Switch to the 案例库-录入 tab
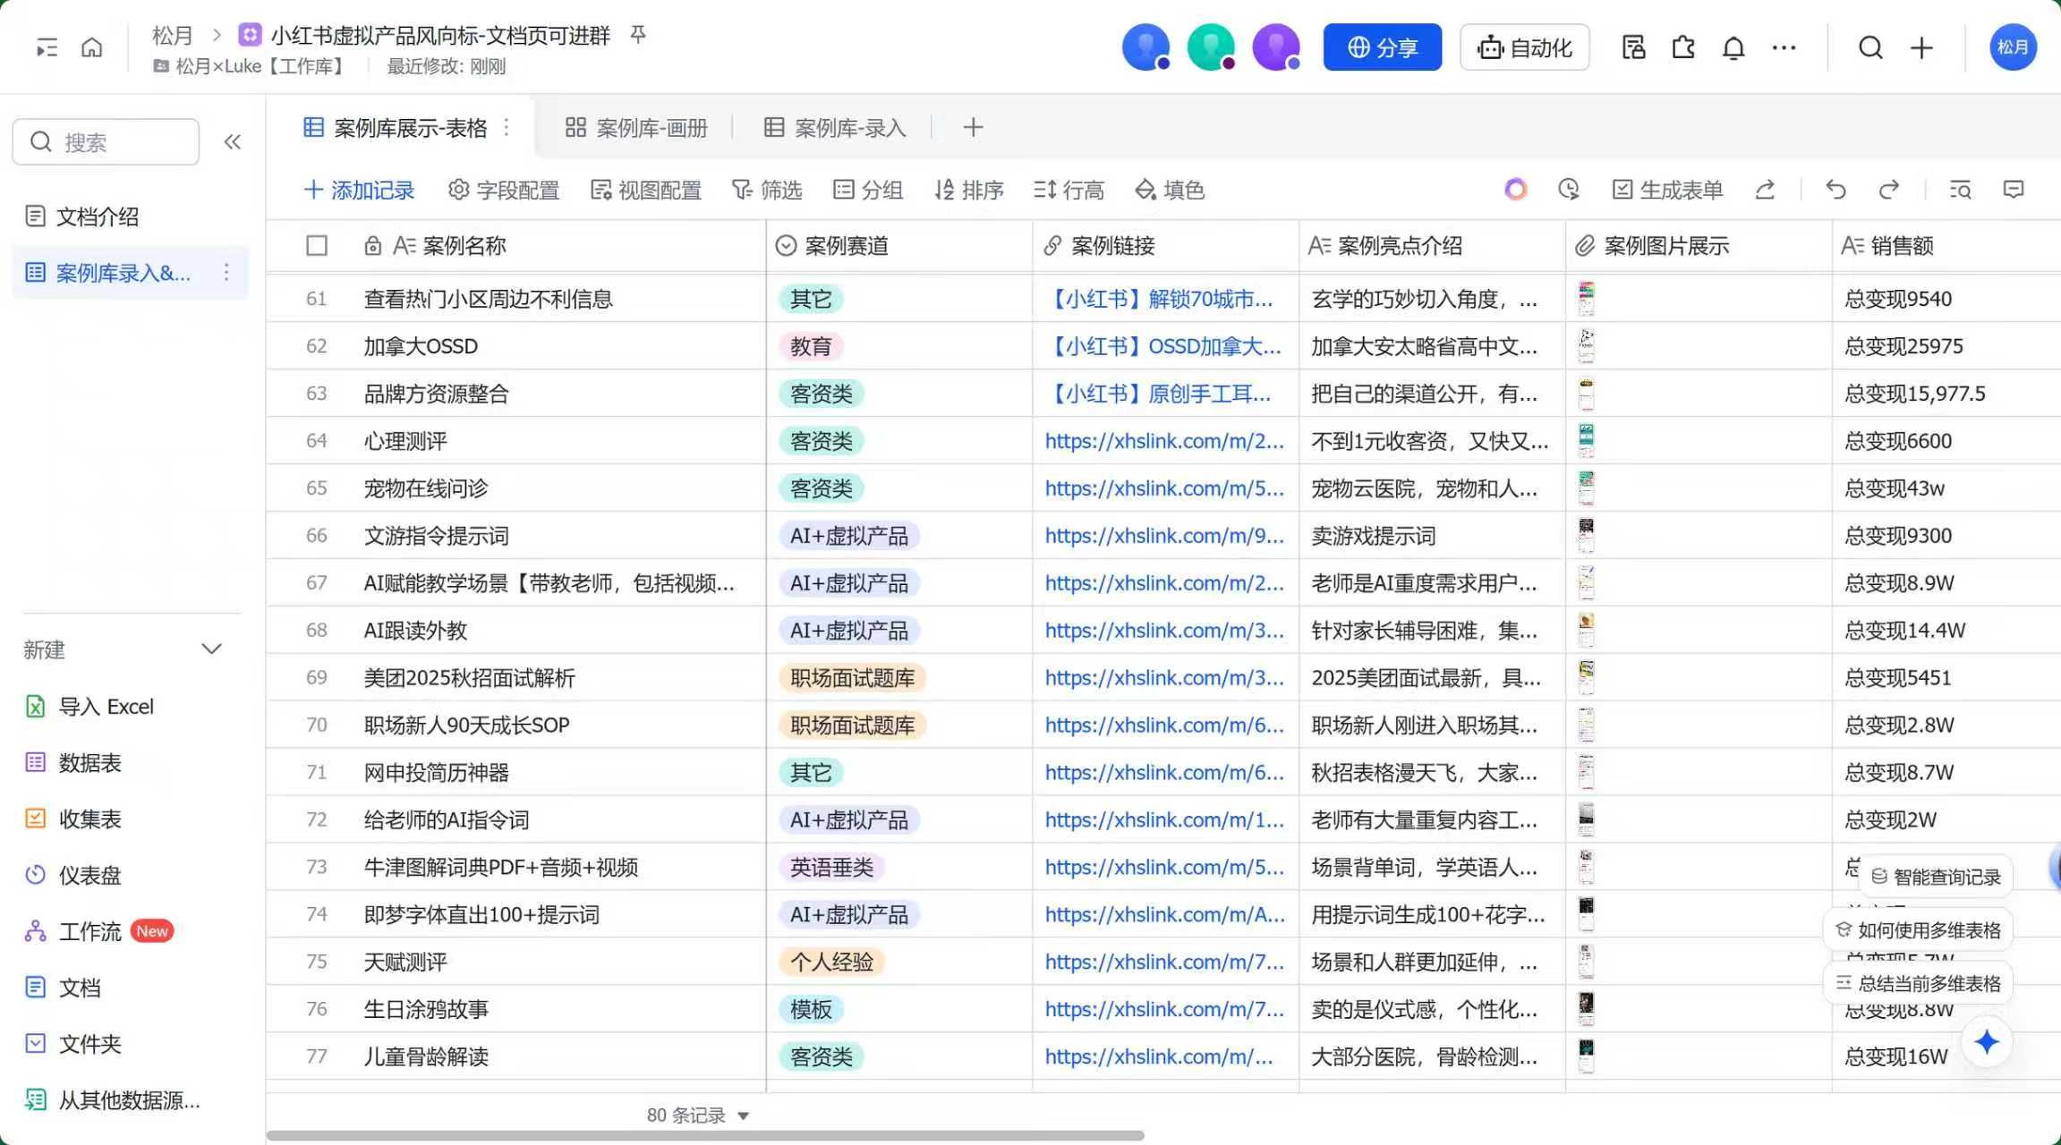The height and width of the screenshot is (1145, 2061). [835, 128]
